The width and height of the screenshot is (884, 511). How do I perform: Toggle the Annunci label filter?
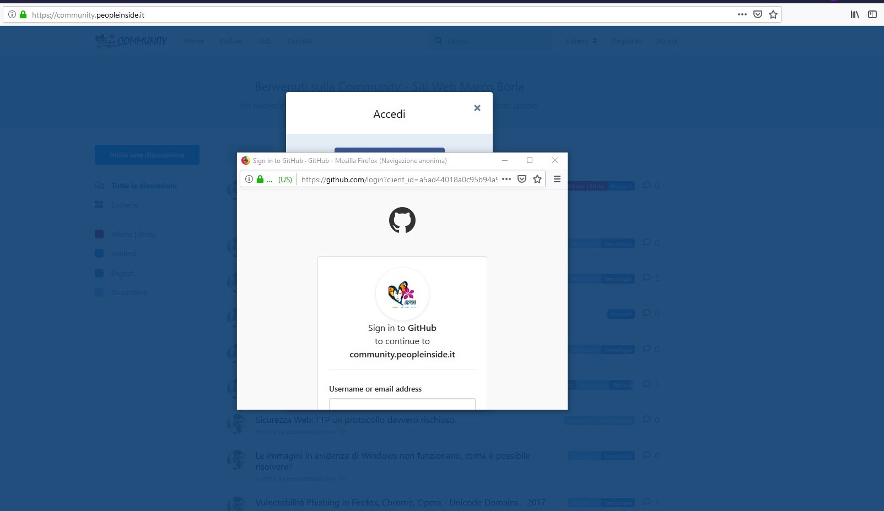pos(100,253)
